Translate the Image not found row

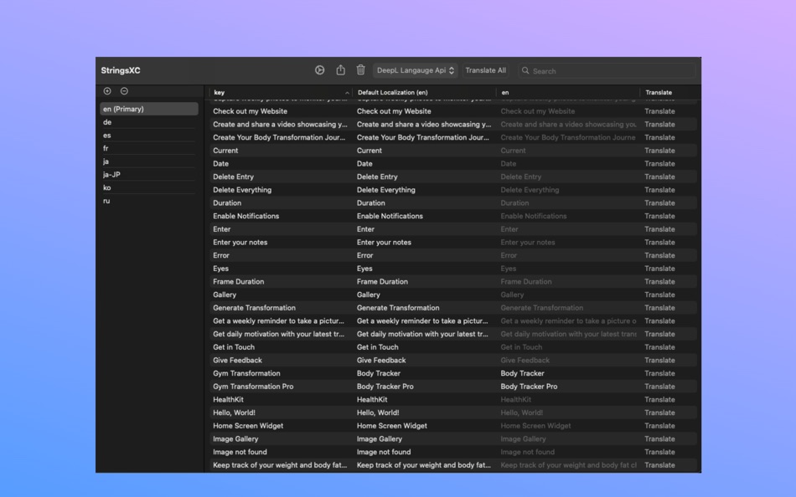point(659,452)
